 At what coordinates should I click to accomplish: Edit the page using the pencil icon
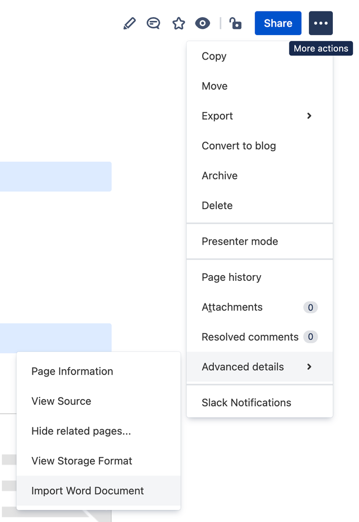(x=129, y=23)
